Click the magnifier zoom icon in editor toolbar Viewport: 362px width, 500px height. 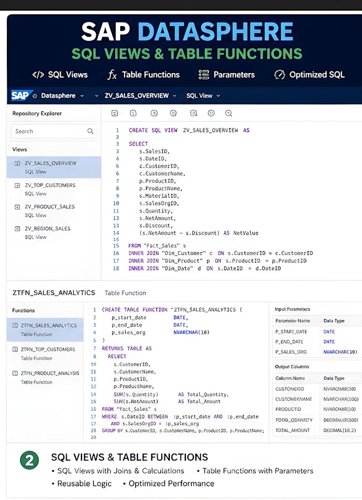click(x=228, y=113)
